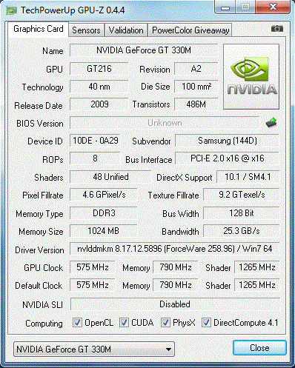Open the Validation tab
The height and width of the screenshot is (368, 295).
[126, 30]
